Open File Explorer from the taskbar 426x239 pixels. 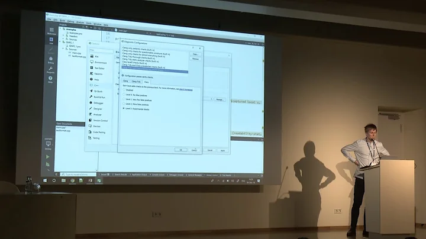click(63, 180)
